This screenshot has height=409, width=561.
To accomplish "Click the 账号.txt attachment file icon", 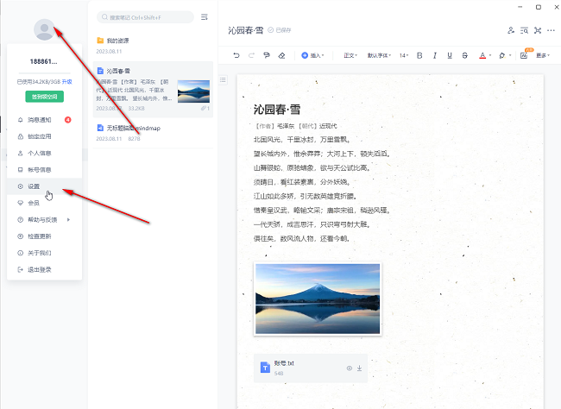I will click(x=265, y=368).
